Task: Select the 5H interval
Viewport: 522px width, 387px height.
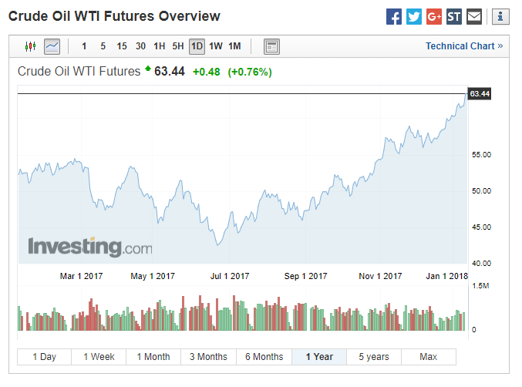Action: [178, 46]
